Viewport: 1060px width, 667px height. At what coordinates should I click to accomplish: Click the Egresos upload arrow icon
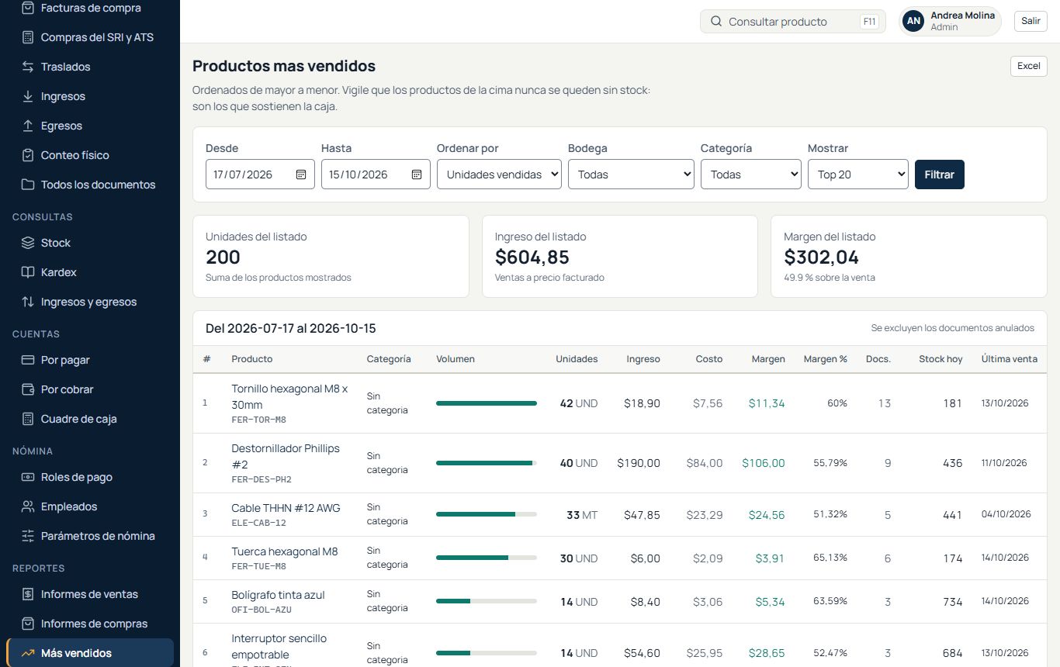tap(28, 126)
